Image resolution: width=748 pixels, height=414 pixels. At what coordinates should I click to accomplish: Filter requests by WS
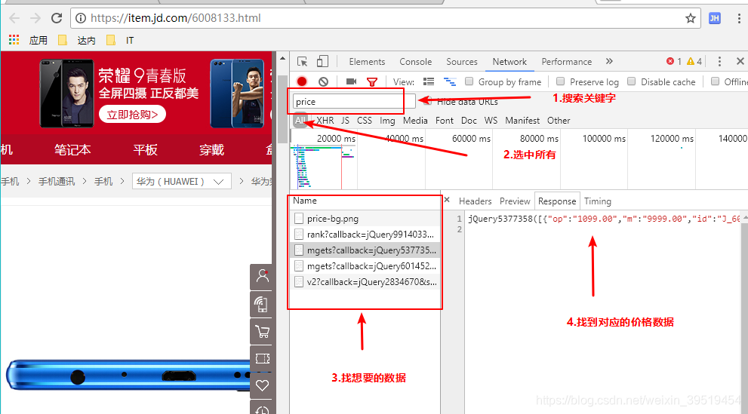[x=491, y=121]
